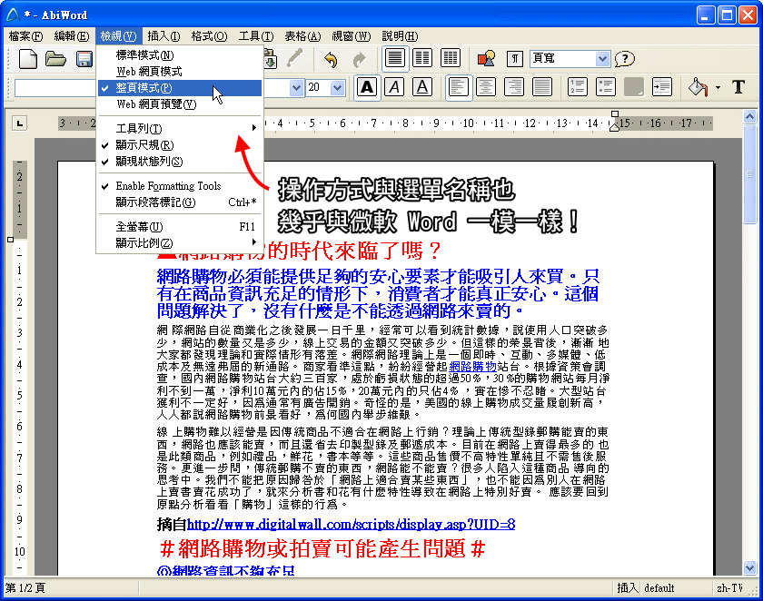Close the open 檢視(V) menu
Screen dimensions: 763x601
(118, 36)
